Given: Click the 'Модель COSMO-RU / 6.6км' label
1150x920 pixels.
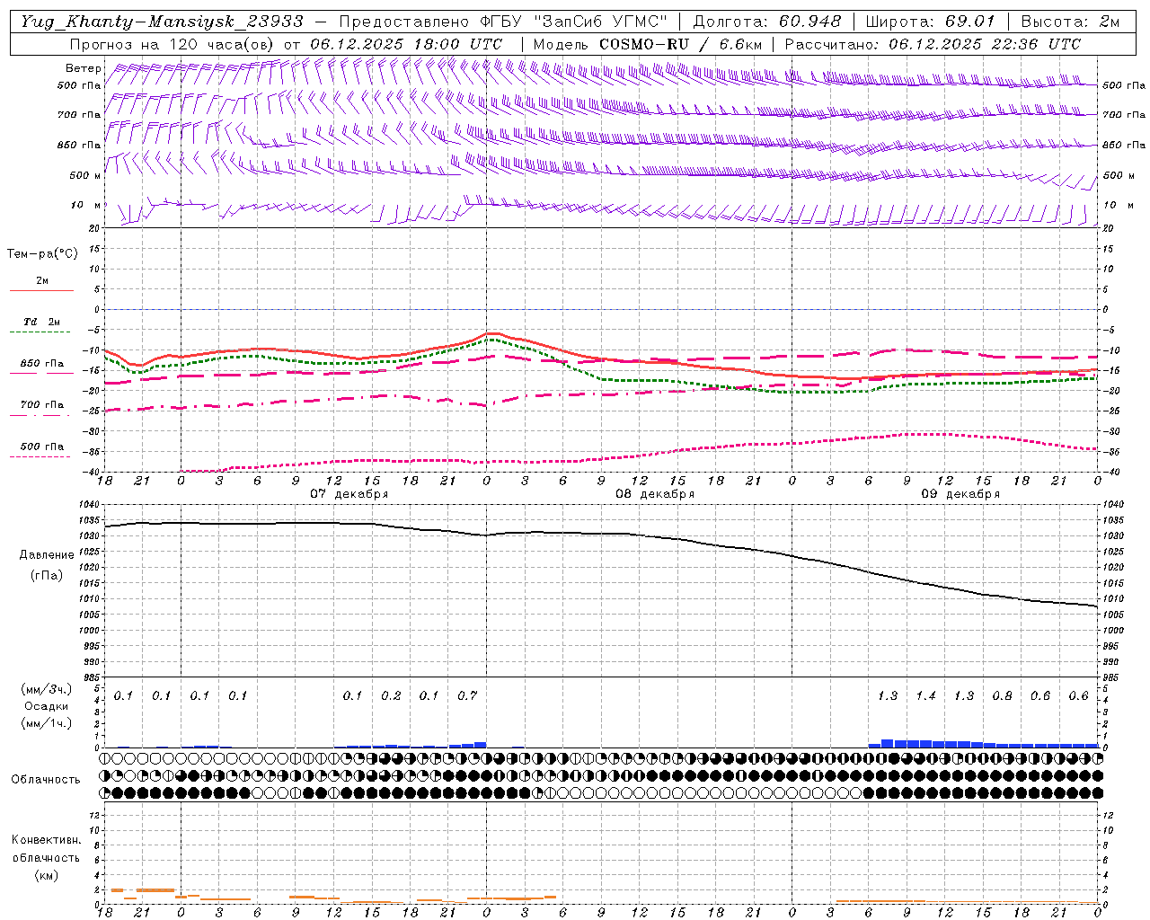Looking at the screenshot, I should [648, 44].
